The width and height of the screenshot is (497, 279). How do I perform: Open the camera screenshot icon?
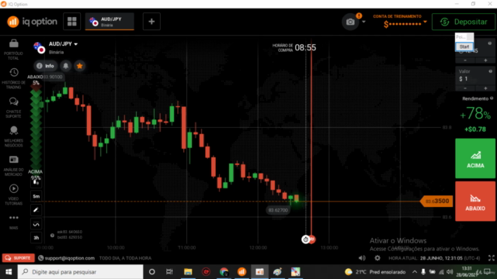[350, 22]
